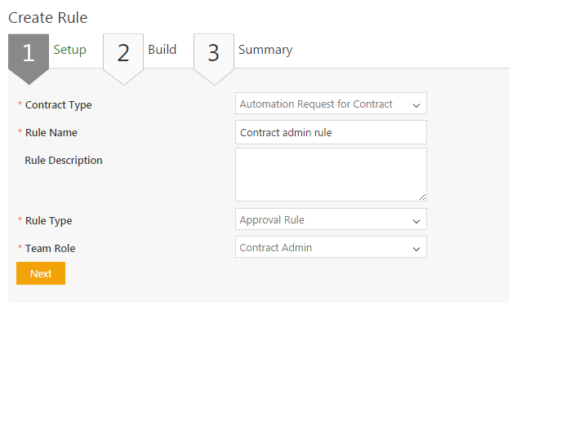Image resolution: width=570 pixels, height=425 pixels.
Task: Click the Contract Type chevron arrow
Action: click(416, 105)
